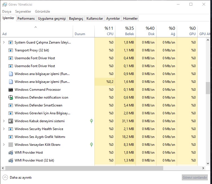Click the Windows Varsayılan Kilit Ekranı icon

pos(11,145)
